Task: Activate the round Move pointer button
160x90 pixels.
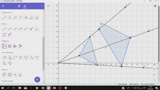Action: (37, 79)
